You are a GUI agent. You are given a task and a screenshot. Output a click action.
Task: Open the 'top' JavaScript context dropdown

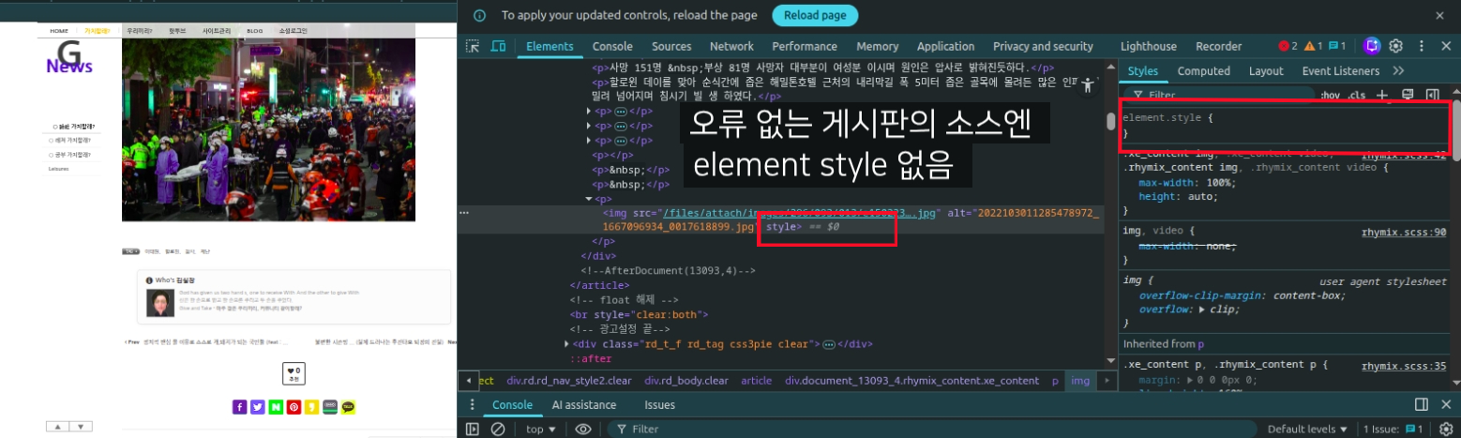[540, 429]
